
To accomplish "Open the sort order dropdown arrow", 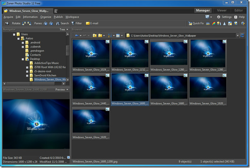I will [x=114, y=35].
